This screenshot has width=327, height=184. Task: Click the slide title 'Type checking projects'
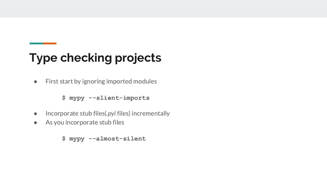click(95, 58)
